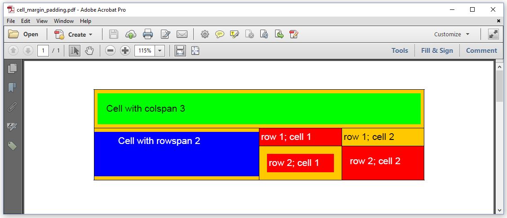
Task: Show the Attachments paperclip panel
Action: [12, 107]
